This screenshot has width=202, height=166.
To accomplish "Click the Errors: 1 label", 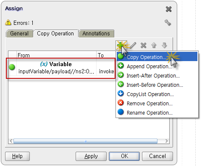I will (x=24, y=23).
